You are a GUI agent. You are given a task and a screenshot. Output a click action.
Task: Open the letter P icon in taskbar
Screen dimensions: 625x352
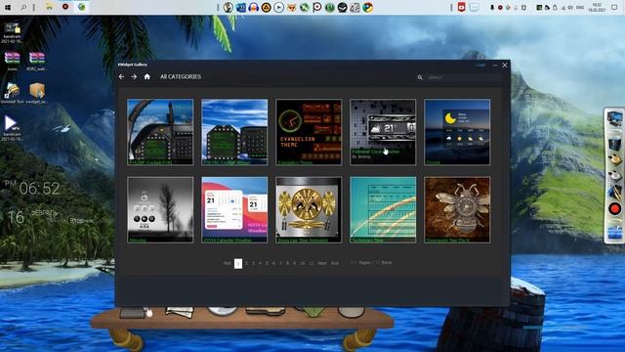[316, 7]
